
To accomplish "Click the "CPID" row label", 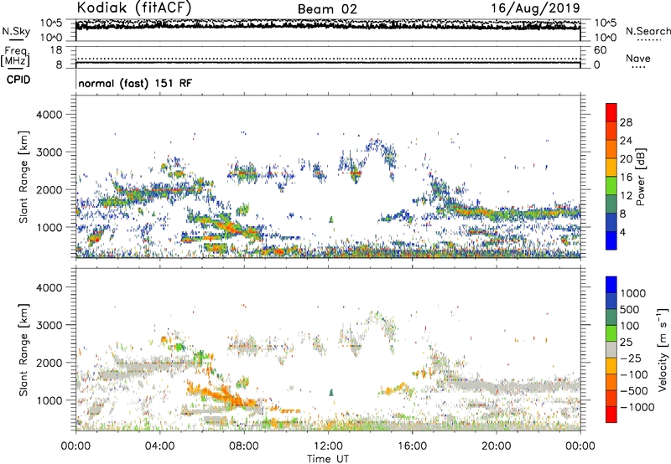I will [x=18, y=80].
